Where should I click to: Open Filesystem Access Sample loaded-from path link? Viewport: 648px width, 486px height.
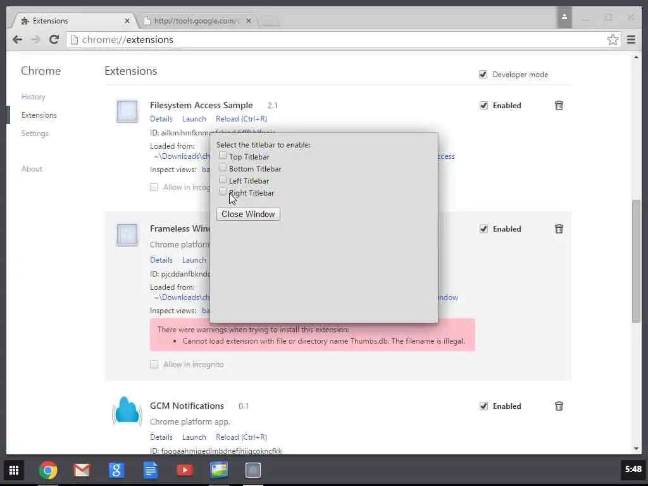tap(182, 156)
